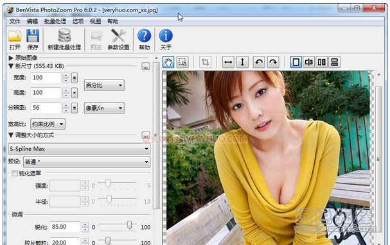Screen dimensions: 390x245
Task: Show the 关于 about info
Action: point(166,40)
